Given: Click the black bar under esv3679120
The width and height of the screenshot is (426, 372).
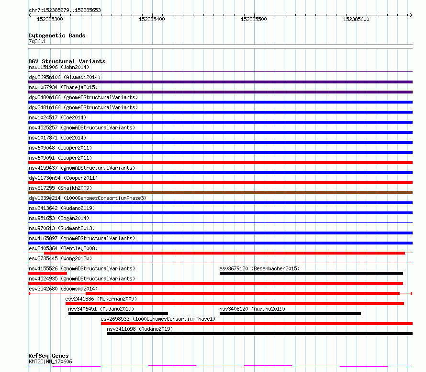Looking at the screenshot, I should tap(311, 273).
